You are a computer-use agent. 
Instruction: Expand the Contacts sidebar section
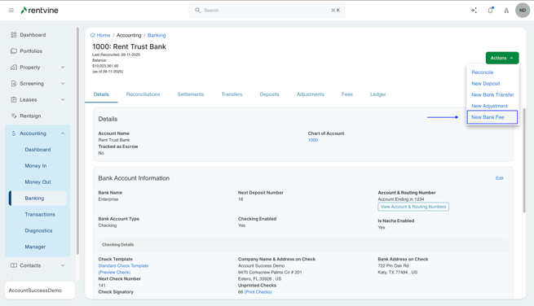(63, 265)
